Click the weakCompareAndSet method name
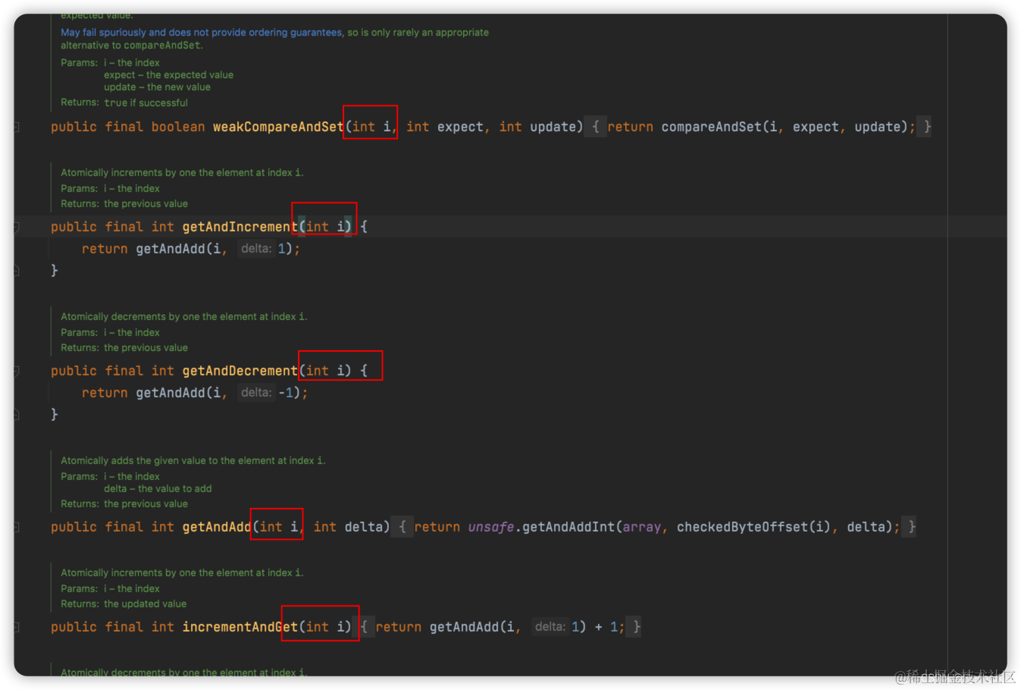1021x690 pixels. click(277, 127)
